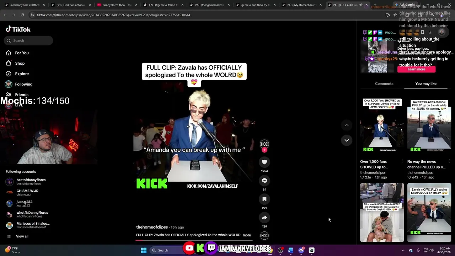Go back using browser back arrow
This screenshot has width=455, height=256.
(x=5, y=15)
